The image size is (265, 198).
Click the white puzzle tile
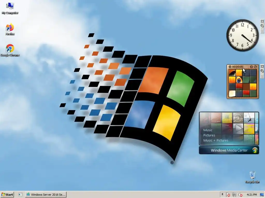coord(232,94)
